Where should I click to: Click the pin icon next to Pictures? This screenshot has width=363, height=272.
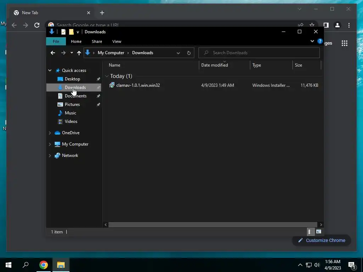[99, 104]
